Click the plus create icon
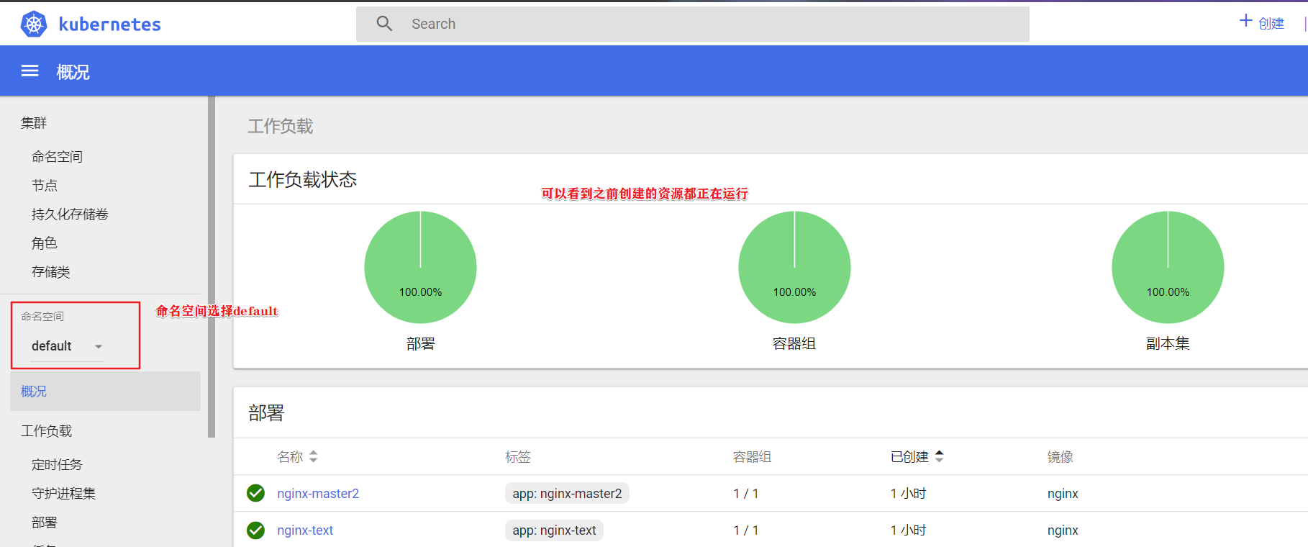The height and width of the screenshot is (547, 1308). pos(1245,21)
